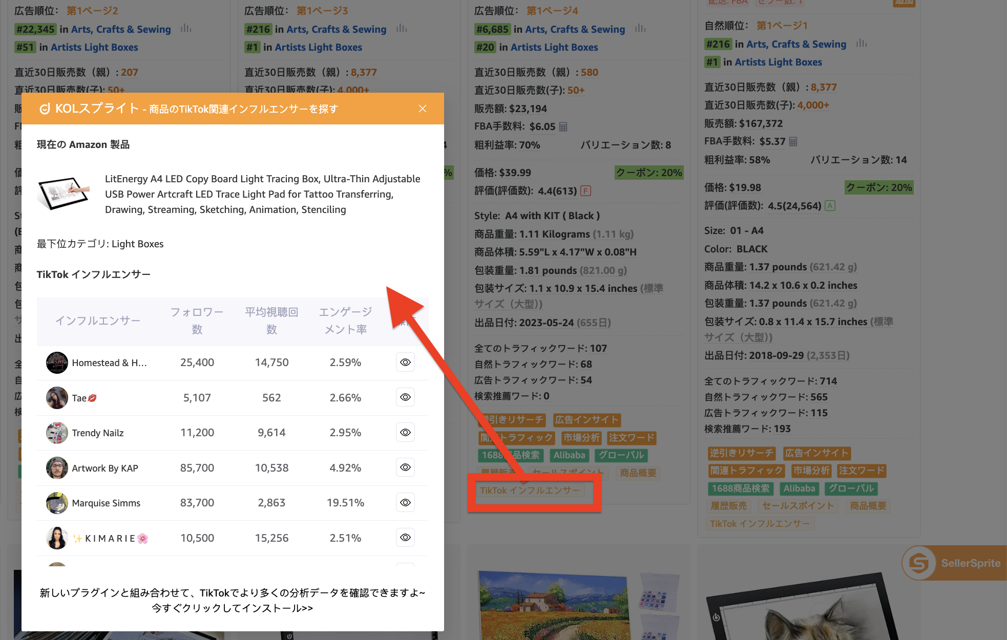Image resolution: width=1007 pixels, height=640 pixels.
Task: Click review grade F icon beside 4.4(613)
Action: [586, 191]
